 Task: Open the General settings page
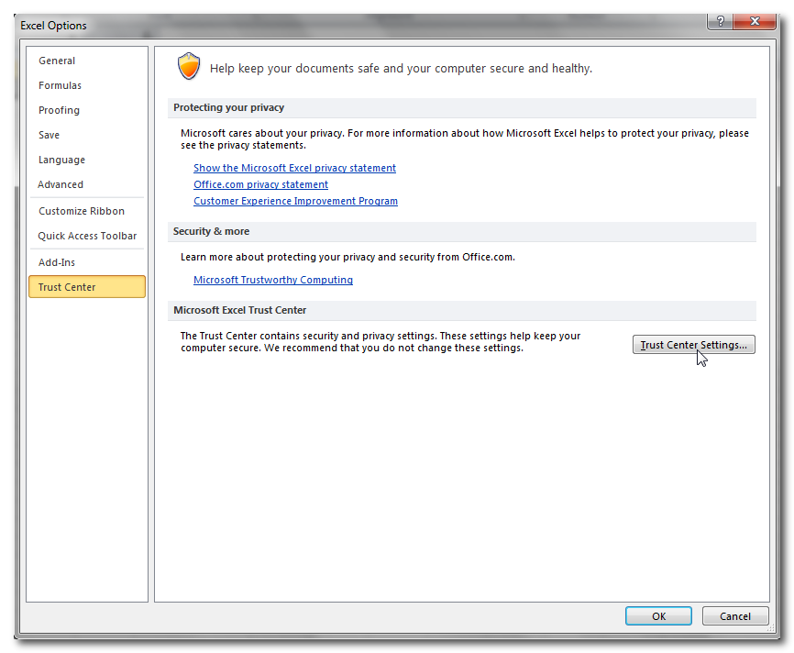(x=57, y=61)
